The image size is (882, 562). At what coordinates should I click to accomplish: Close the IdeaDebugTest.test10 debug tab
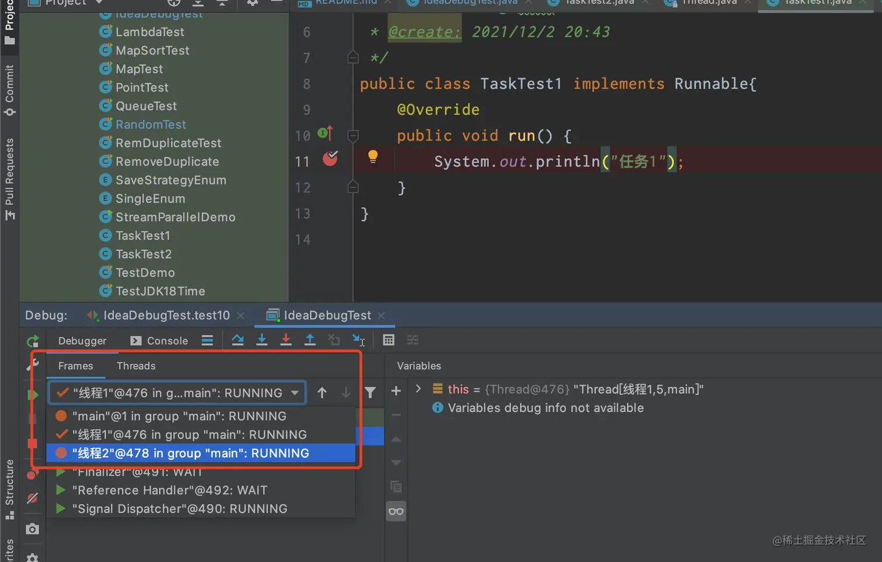(x=240, y=316)
